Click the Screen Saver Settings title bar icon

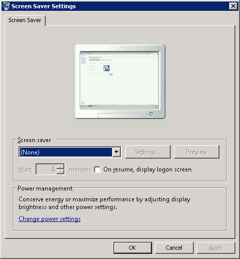point(6,6)
